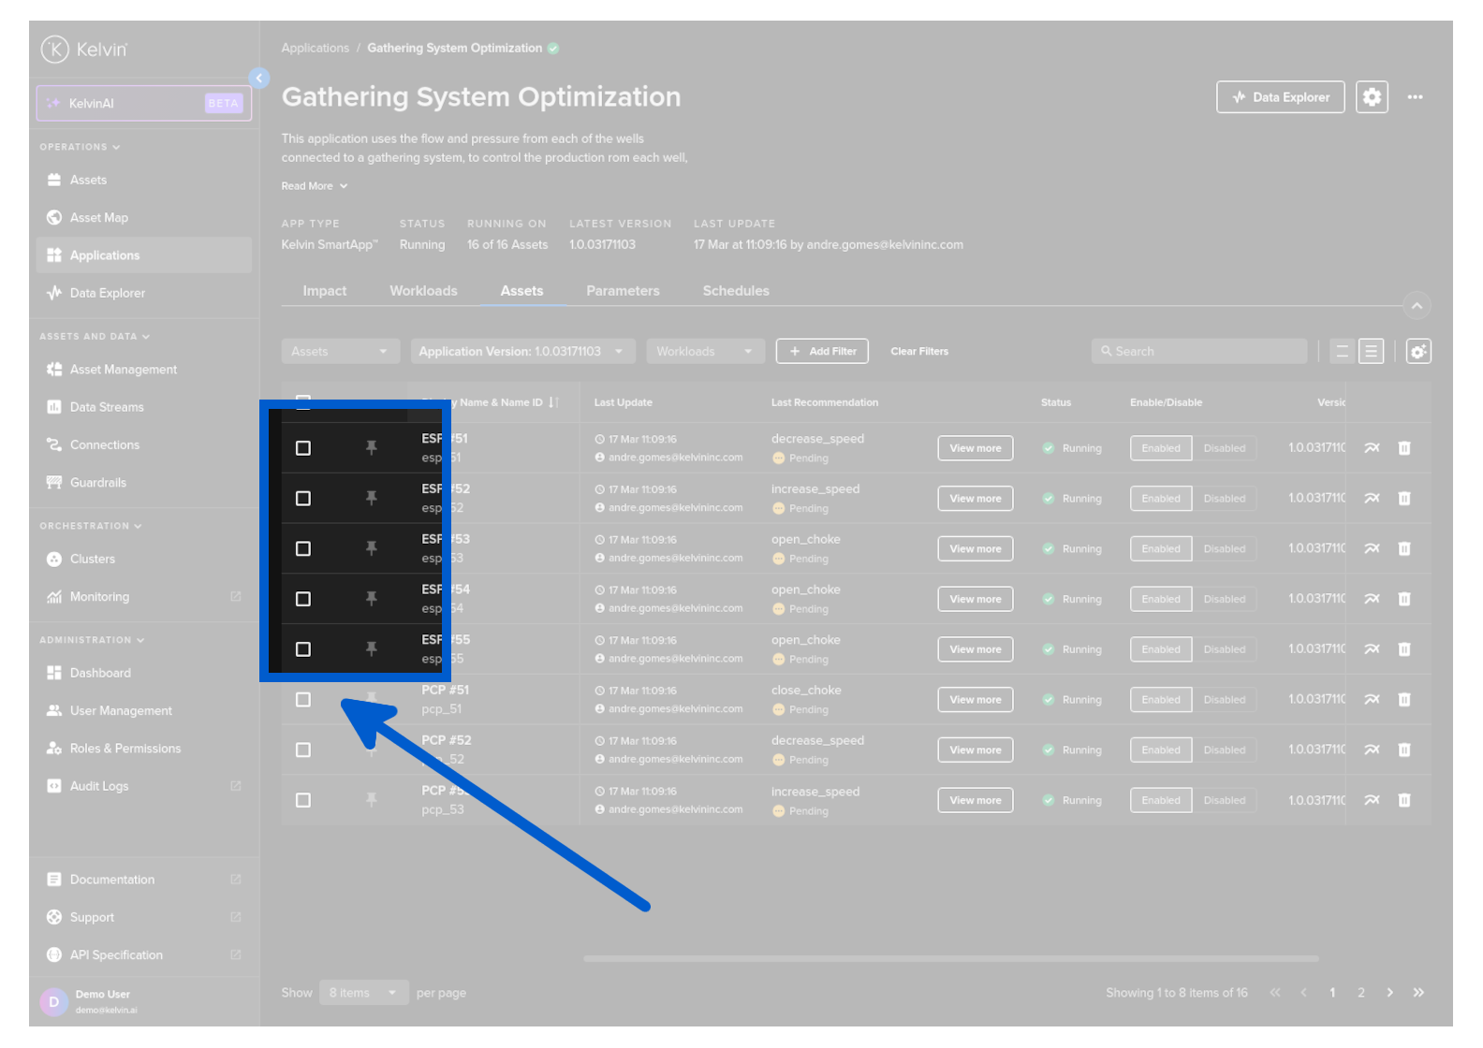Open the Workloads tab

pyautogui.click(x=423, y=291)
